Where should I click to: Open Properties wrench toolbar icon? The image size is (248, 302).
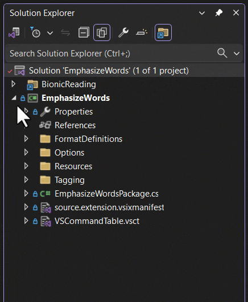pos(123,32)
